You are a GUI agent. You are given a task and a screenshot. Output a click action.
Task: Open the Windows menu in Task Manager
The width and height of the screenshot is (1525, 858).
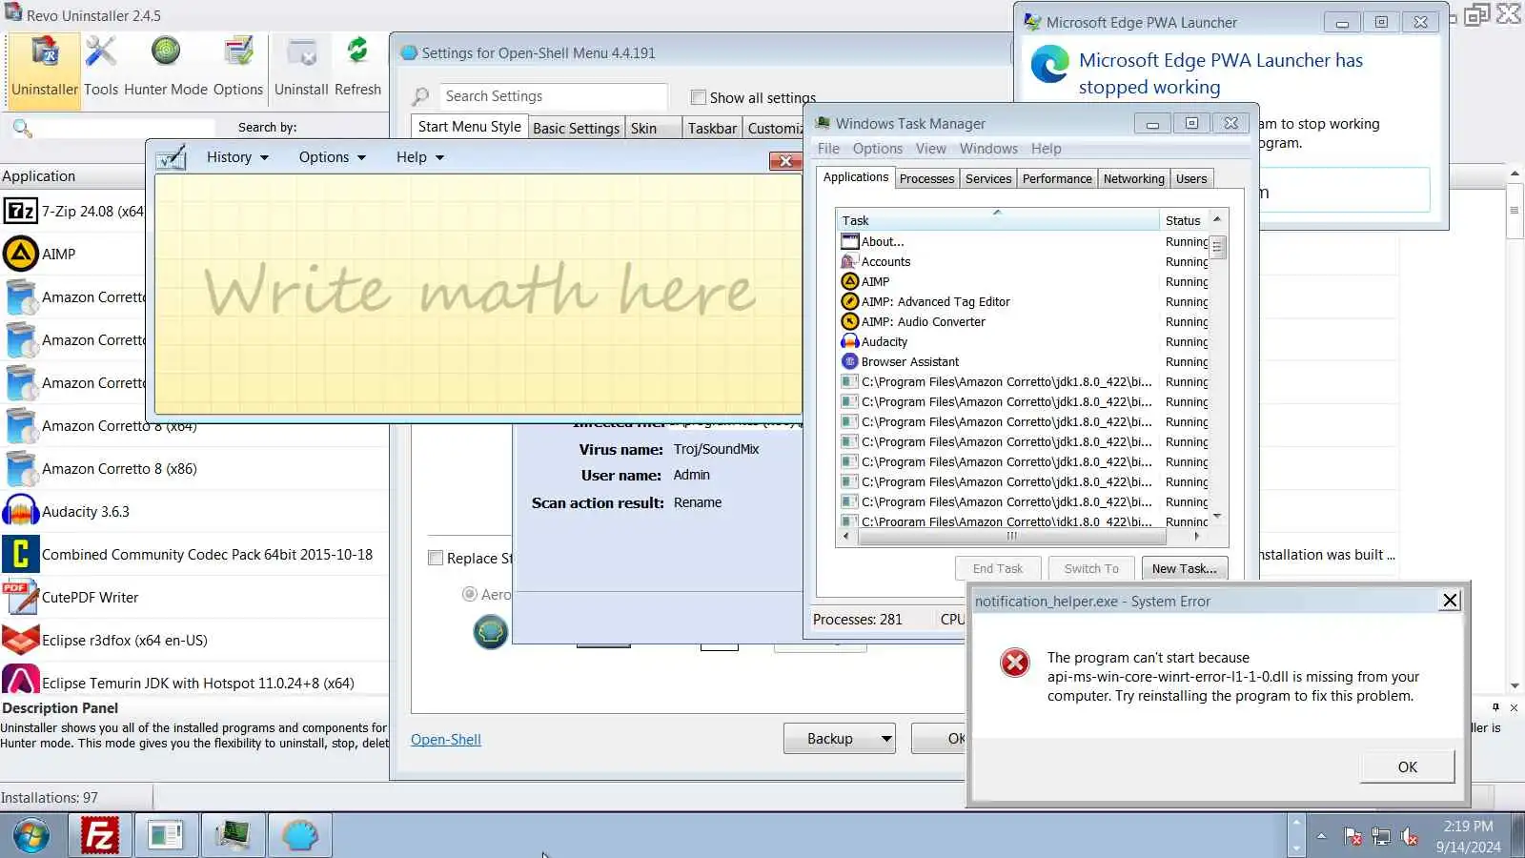(x=988, y=149)
